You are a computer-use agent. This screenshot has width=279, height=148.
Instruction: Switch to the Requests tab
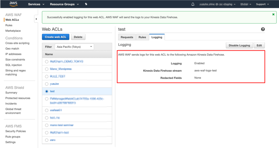click(127, 37)
